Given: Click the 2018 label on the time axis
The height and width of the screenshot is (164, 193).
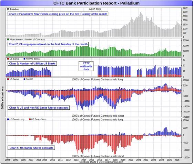Looking at the screenshot, I should (115, 160).
